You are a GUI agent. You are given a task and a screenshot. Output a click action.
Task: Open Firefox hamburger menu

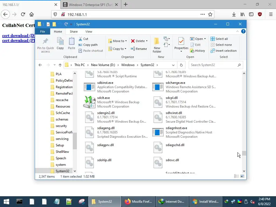pyautogui.click(x=271, y=15)
